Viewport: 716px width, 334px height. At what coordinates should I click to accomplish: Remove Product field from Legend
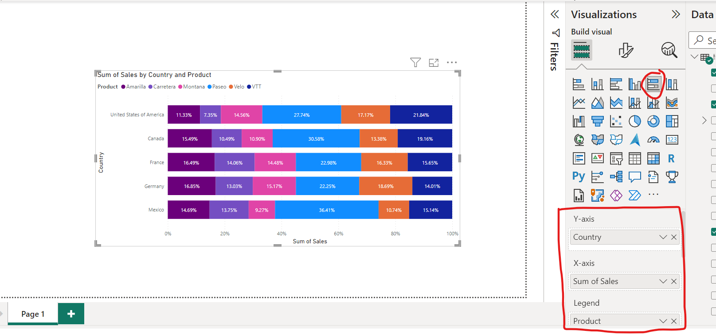tap(674, 321)
